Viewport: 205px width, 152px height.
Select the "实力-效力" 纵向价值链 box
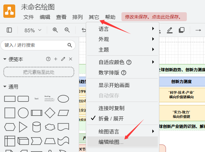tap(182, 113)
